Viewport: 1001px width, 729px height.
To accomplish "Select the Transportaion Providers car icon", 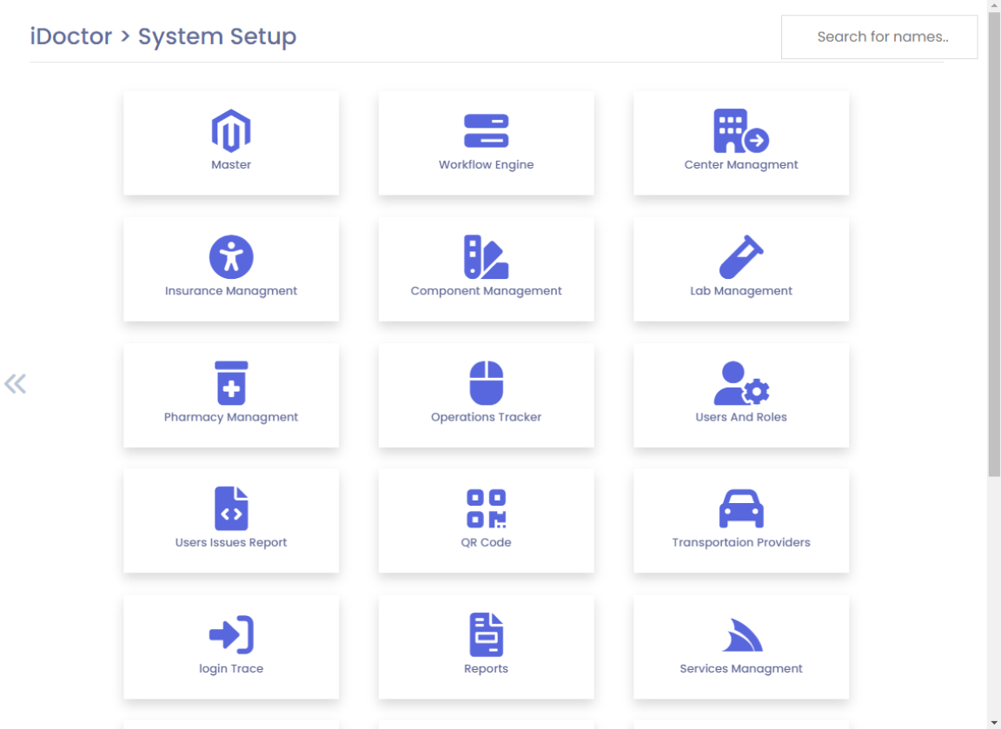I will (740, 509).
